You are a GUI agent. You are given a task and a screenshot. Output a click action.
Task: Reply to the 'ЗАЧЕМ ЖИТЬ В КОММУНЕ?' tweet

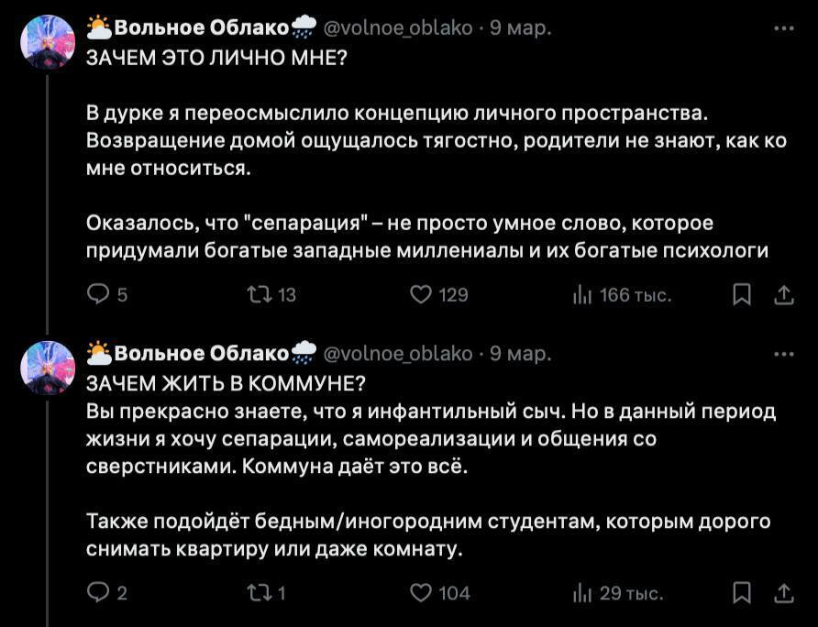pyautogui.click(x=97, y=593)
